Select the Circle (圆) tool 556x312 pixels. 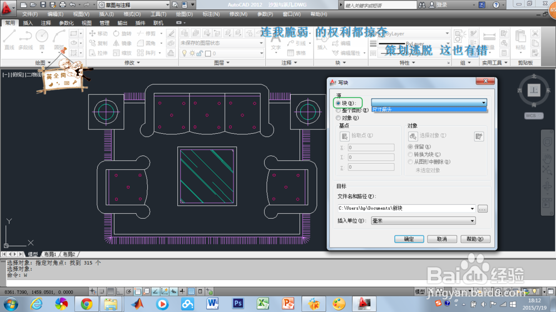(x=42, y=39)
